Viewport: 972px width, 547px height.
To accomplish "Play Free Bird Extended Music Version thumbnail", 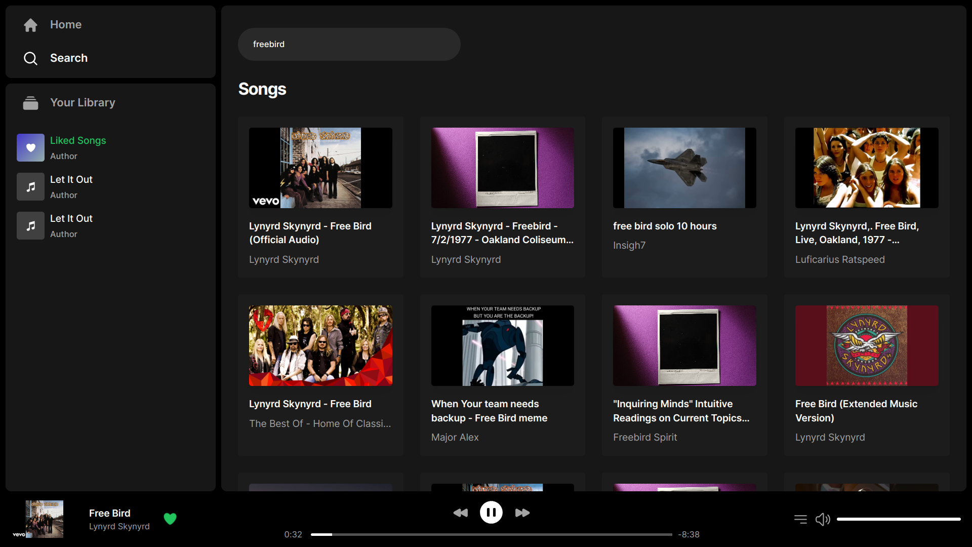I will tap(867, 345).
